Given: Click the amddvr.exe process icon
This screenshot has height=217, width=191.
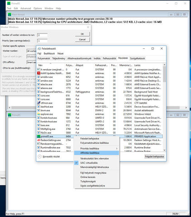Looking at the screenshot, I should 38,77.
